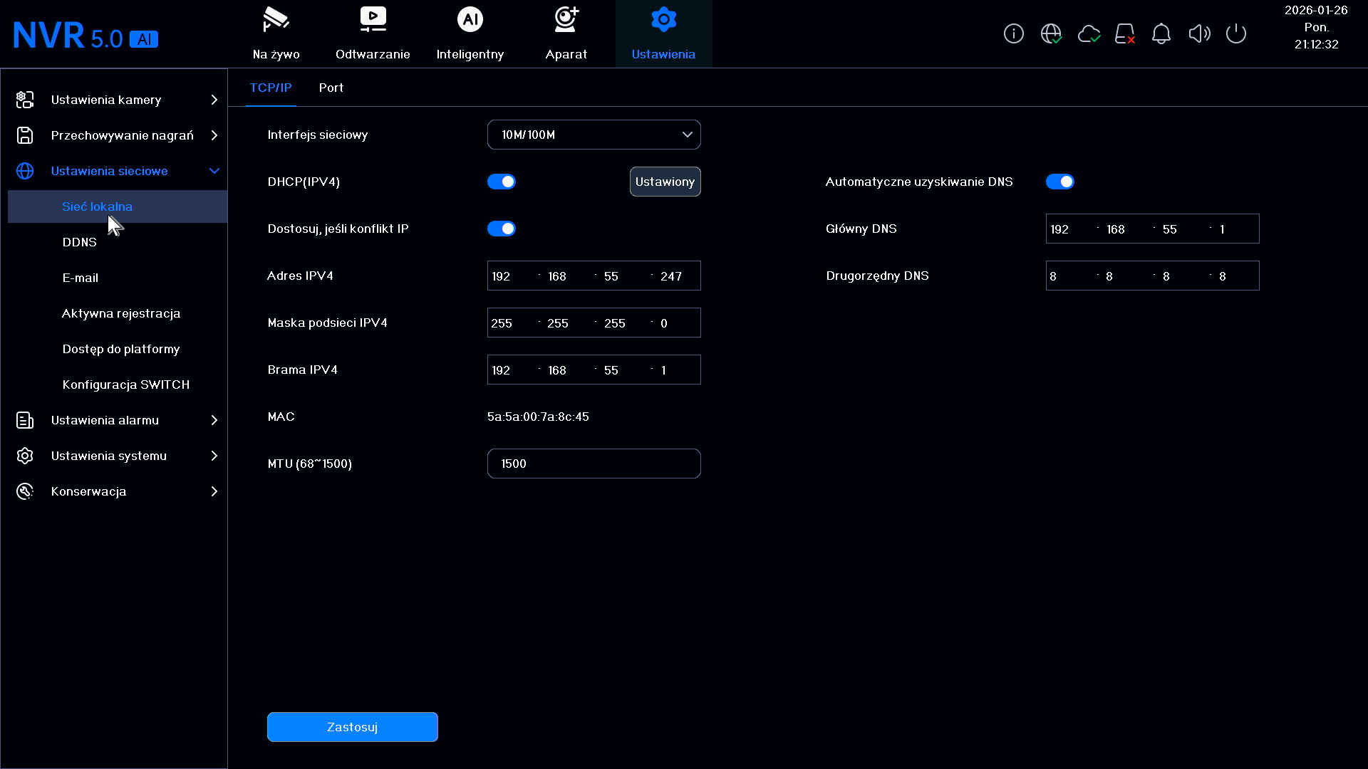
Task: Switch to the Port tab
Action: click(x=331, y=88)
